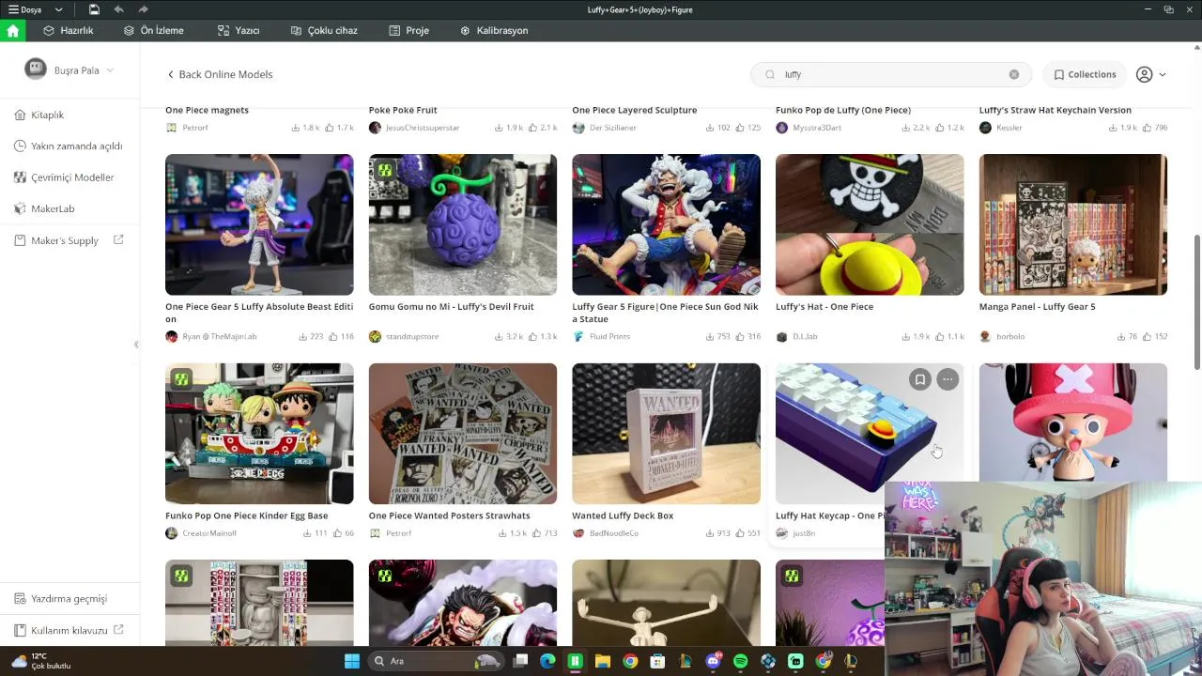1202x676 pixels.
Task: Open more options on Luffy Hat Keycap card
Action: tap(948, 379)
